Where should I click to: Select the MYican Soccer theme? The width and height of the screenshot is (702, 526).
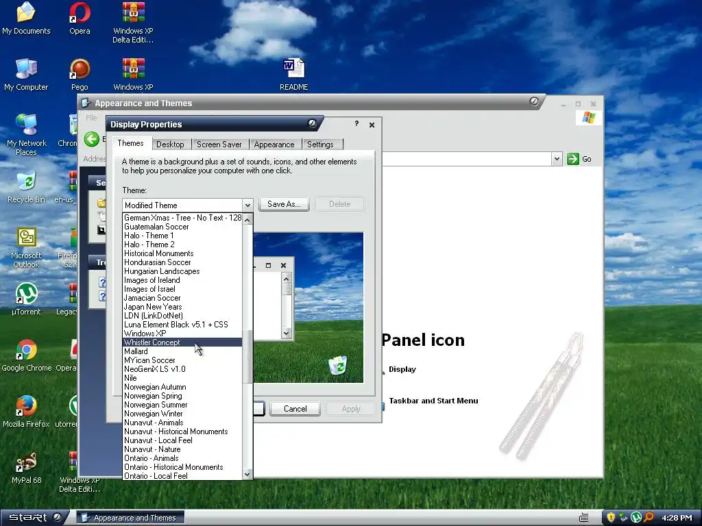coord(182,360)
